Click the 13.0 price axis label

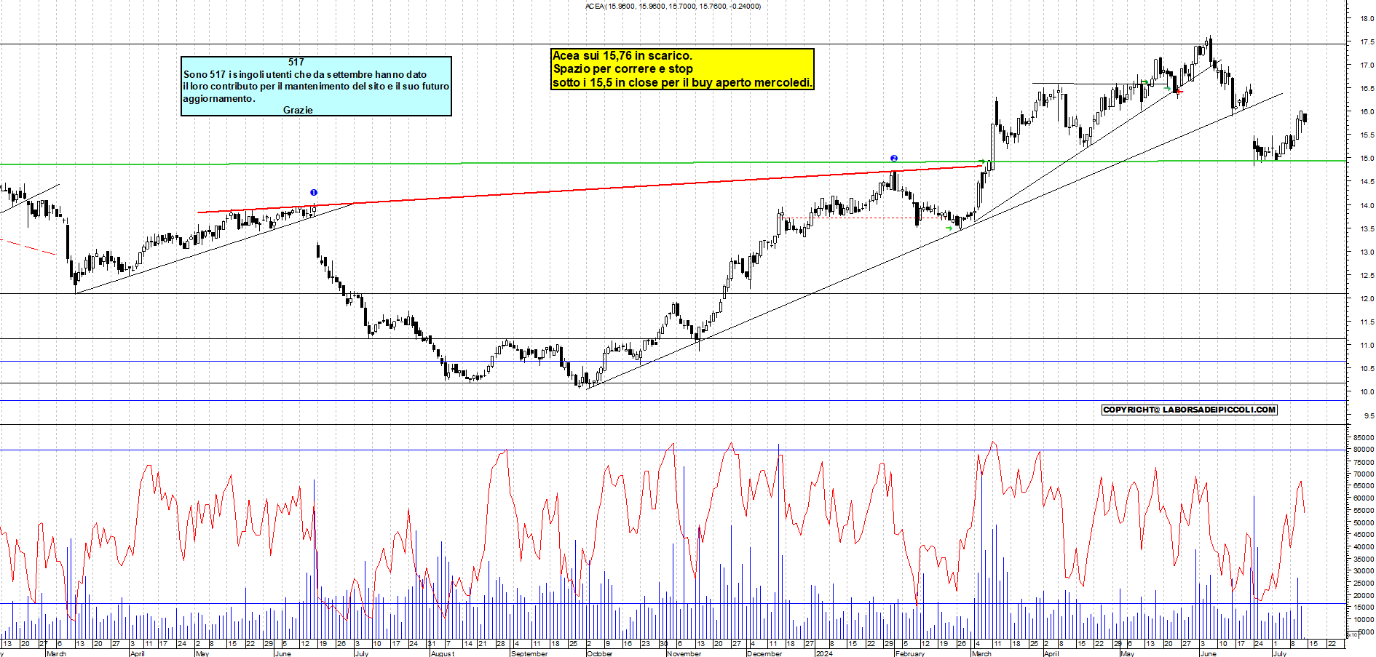(1367, 252)
